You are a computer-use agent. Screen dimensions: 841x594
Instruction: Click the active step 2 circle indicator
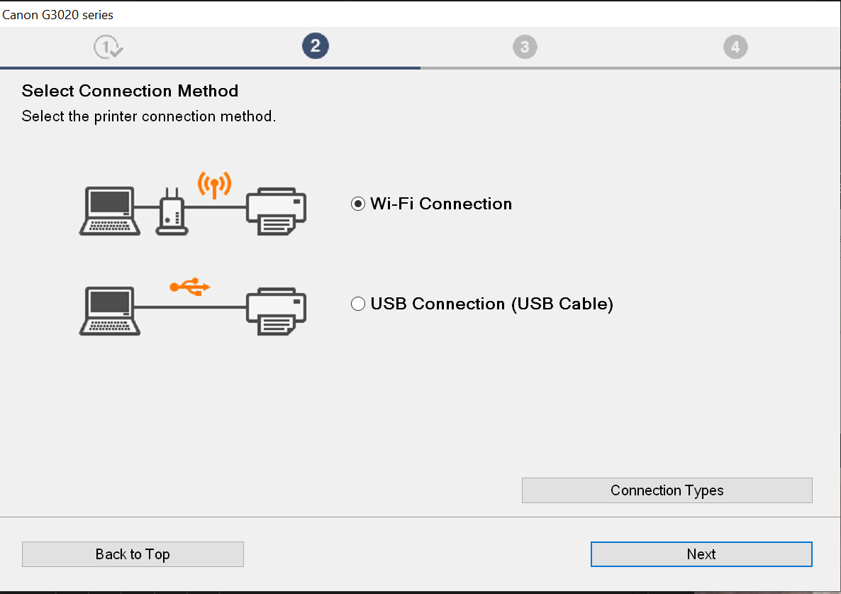tap(315, 47)
